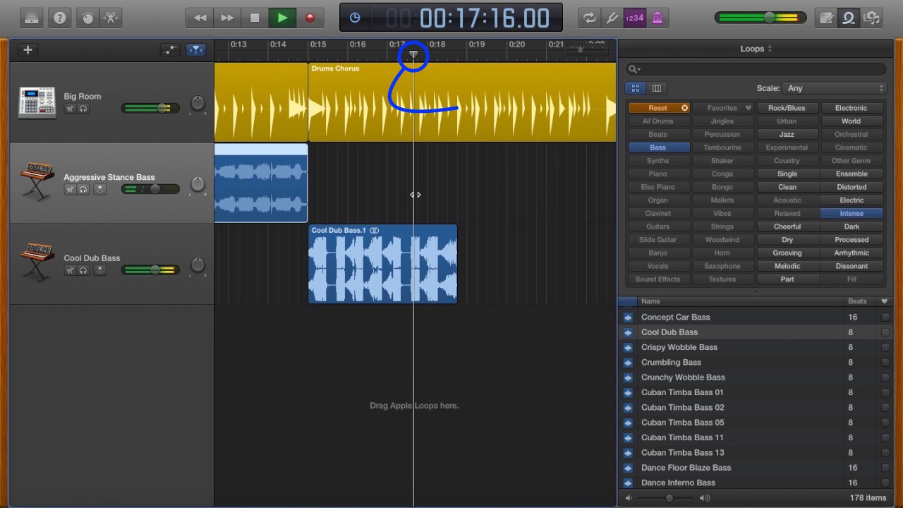903x508 pixels.
Task: Open the search magnifier options arrow
Action: coord(634,68)
